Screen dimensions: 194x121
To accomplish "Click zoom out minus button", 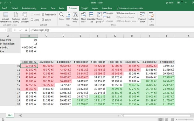I will 177,119.
